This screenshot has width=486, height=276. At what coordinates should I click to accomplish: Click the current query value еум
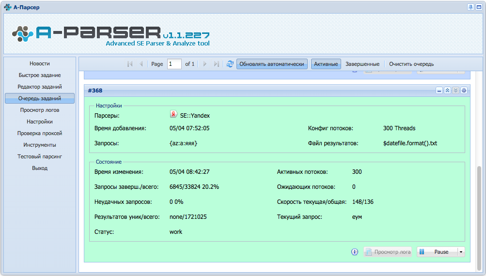pyautogui.click(x=357, y=217)
